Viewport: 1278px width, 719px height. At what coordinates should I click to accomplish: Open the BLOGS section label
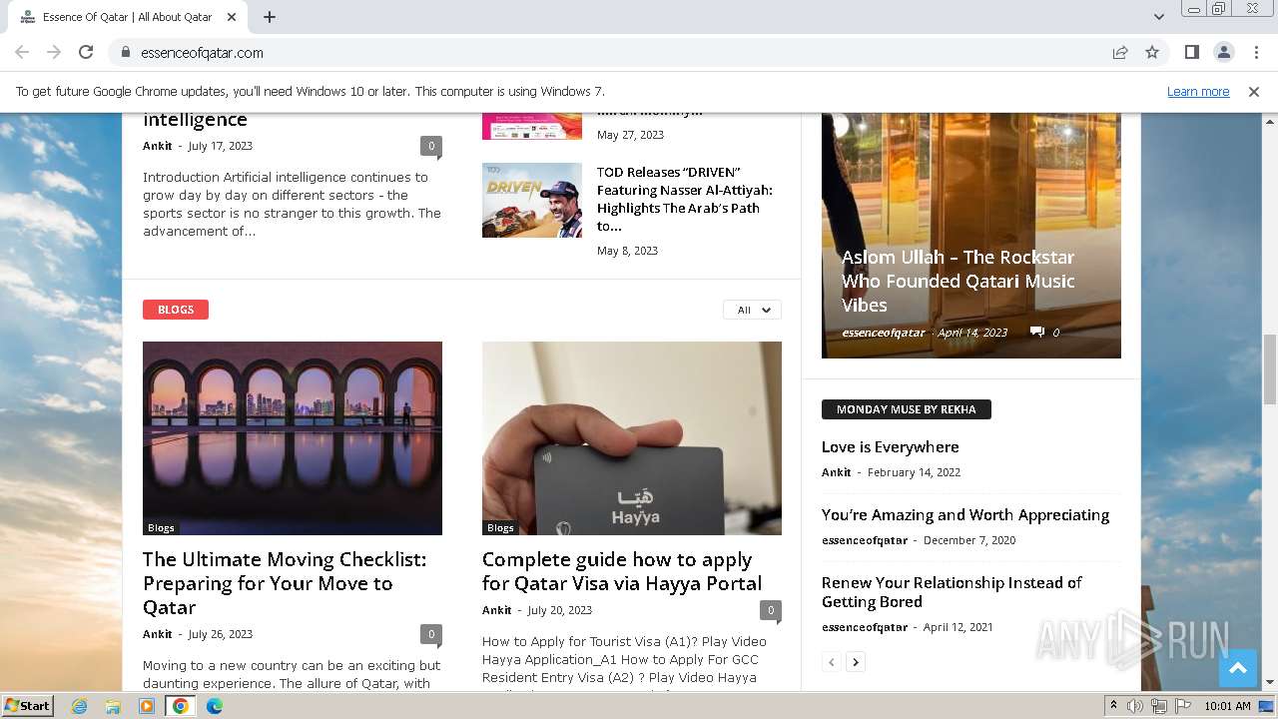176,310
